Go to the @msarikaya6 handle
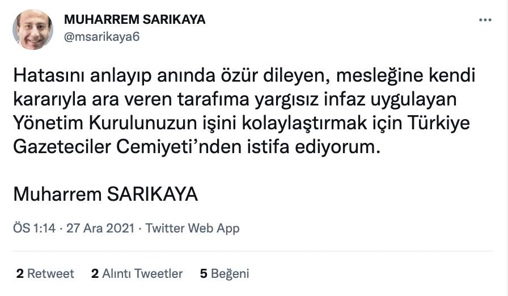508x296 pixels. (102, 37)
